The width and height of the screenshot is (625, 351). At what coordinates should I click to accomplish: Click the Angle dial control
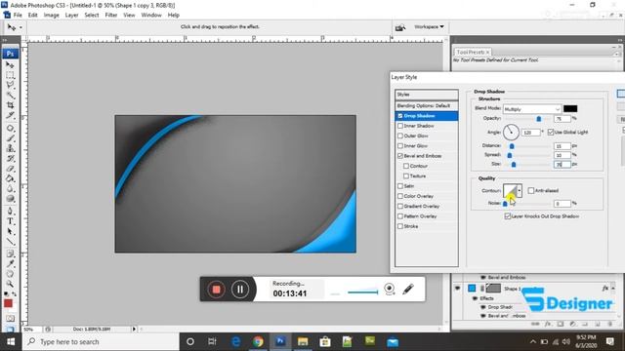[511, 133]
